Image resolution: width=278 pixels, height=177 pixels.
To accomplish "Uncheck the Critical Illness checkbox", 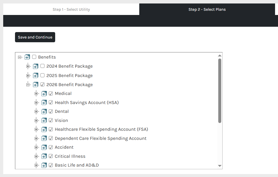I will click(51, 156).
